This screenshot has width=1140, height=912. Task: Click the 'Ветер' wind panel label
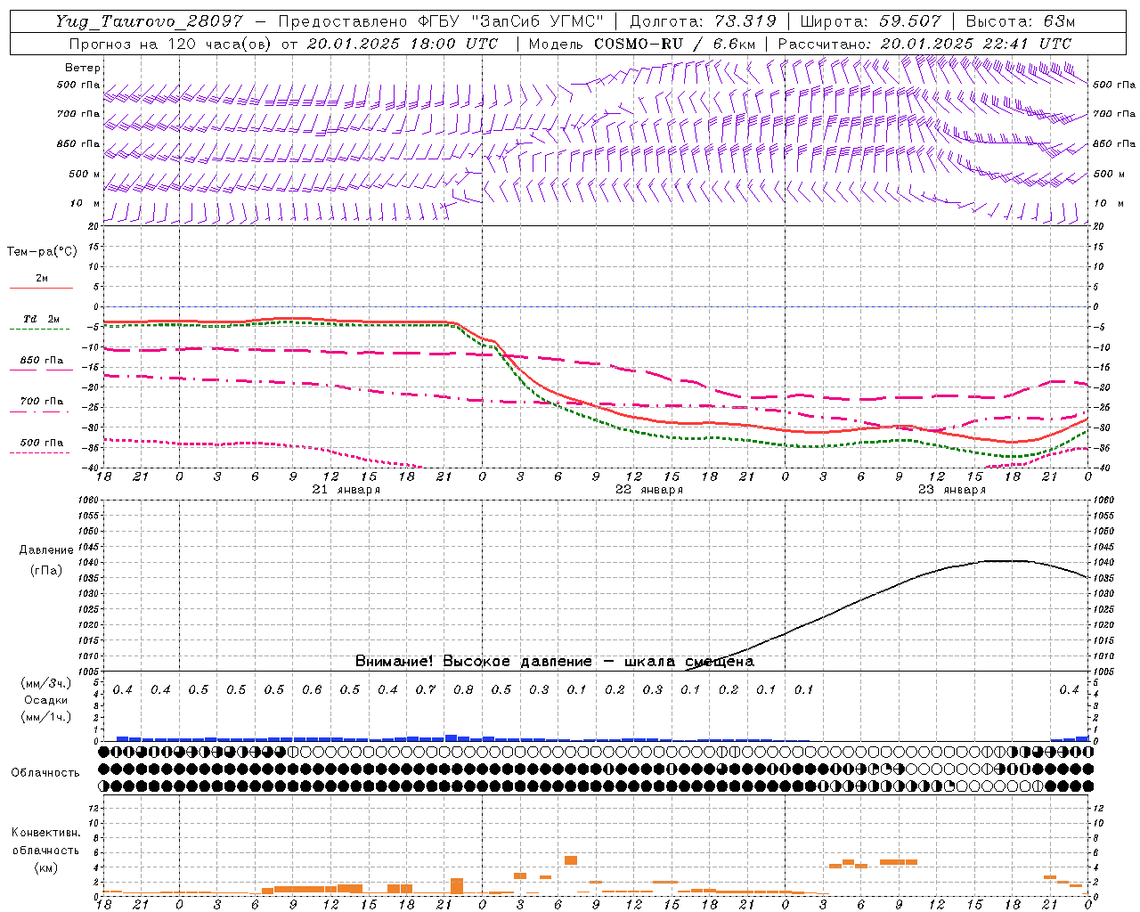coord(82,68)
